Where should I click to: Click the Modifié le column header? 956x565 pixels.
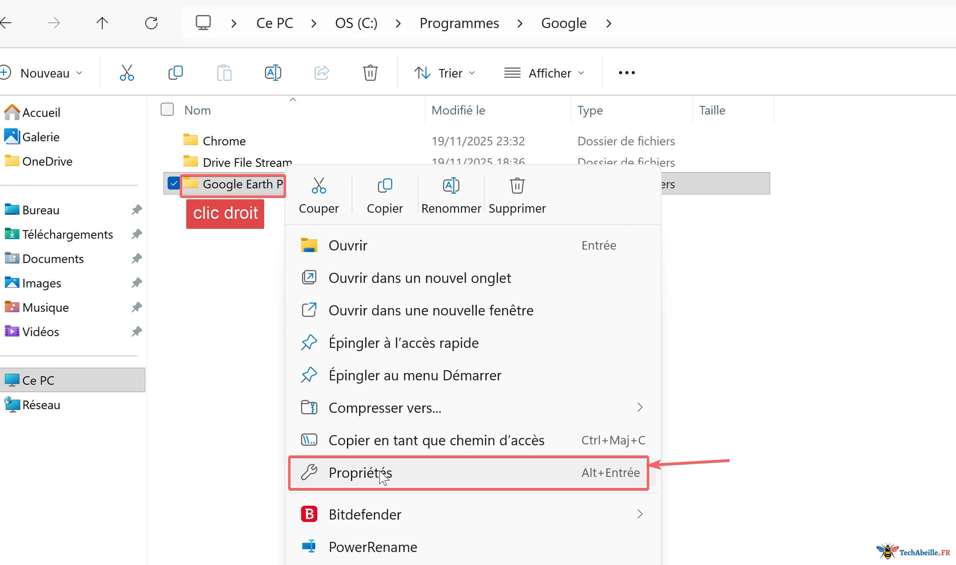[458, 110]
